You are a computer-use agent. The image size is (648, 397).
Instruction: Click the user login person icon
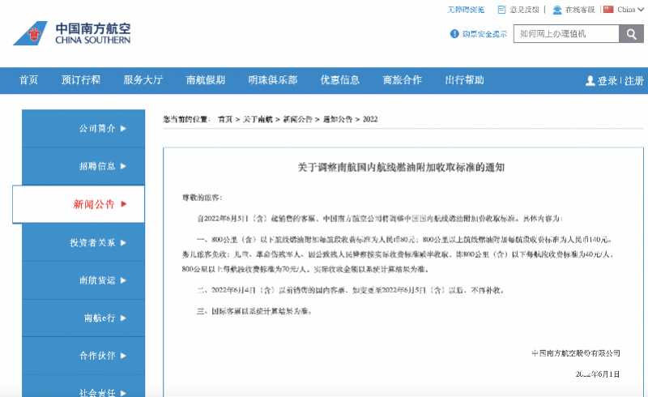[590, 81]
